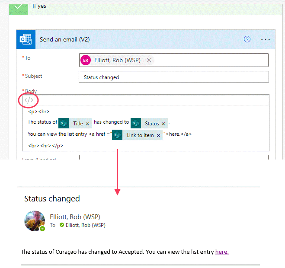Click the 'Send an email (V2)' title
This screenshot has width=285, height=268.
pyautogui.click(x=65, y=39)
